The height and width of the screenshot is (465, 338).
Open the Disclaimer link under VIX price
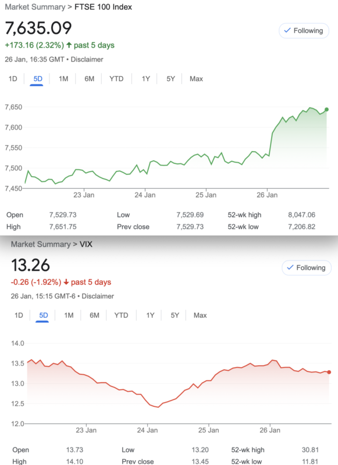[x=98, y=296]
